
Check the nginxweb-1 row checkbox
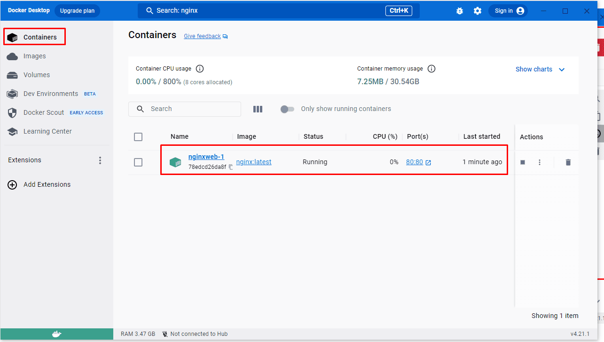[138, 162]
